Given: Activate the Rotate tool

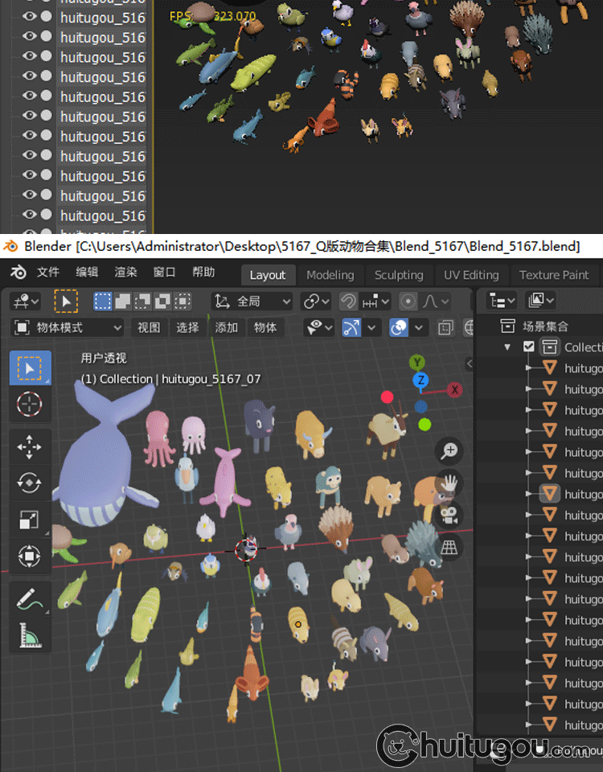Looking at the screenshot, I should (x=30, y=483).
